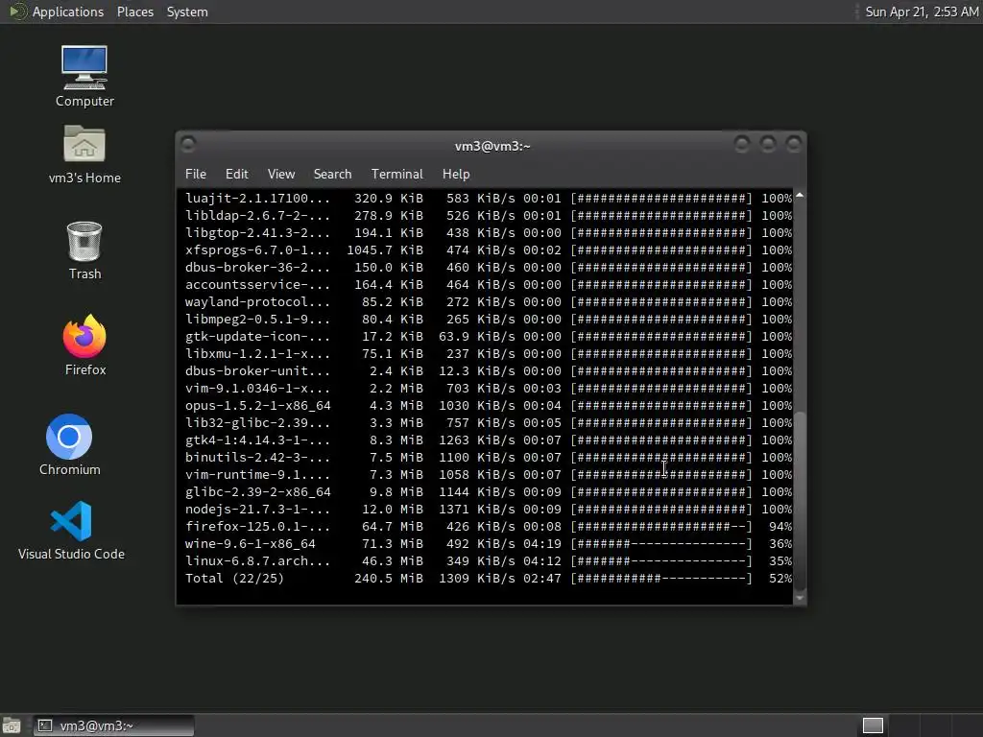Click the text firefox-125.0.1-...
This screenshot has height=737, width=983.
click(257, 527)
